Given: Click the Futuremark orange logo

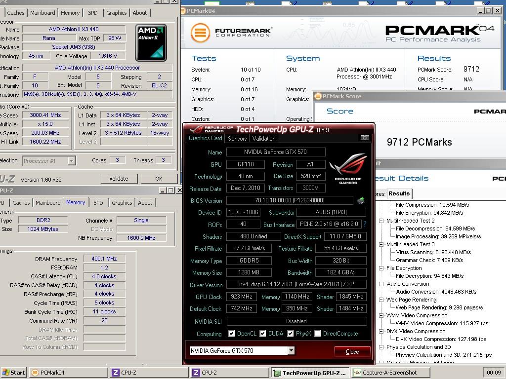Looking at the screenshot, I should tap(200, 33).
